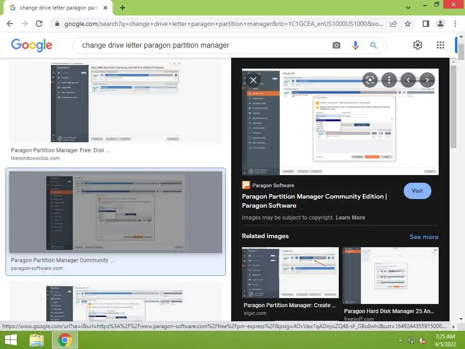Screen dimensions: 465x349
Task: Open the selected paragon-software.com image
Action: pos(115,212)
